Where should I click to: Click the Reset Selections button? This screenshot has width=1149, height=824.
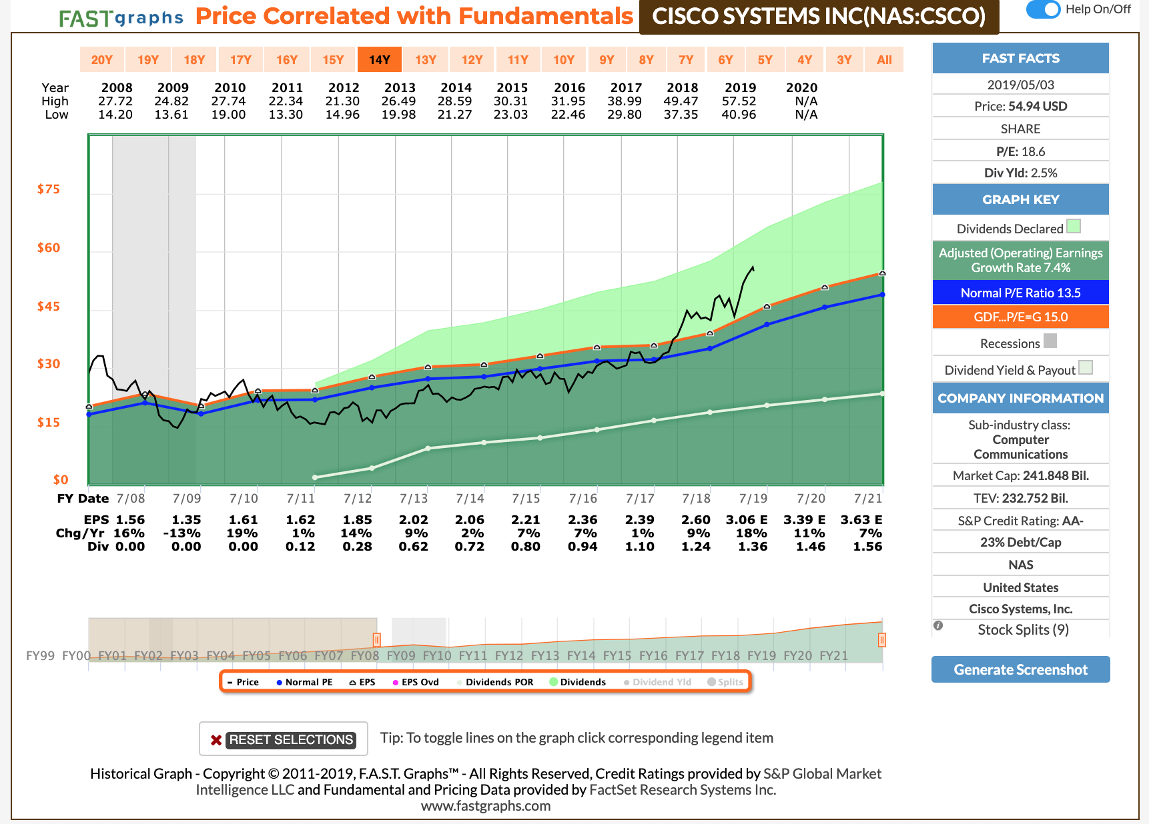click(290, 739)
